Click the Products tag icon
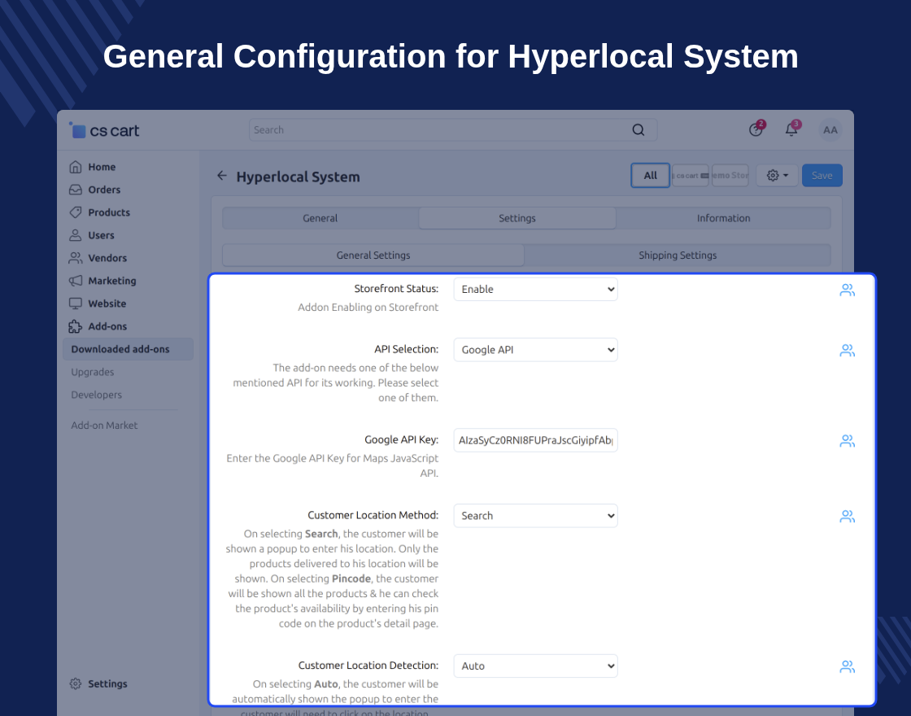 coord(76,212)
